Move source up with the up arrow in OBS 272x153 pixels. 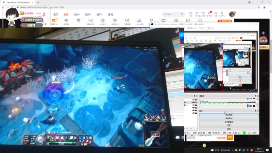(187, 129)
